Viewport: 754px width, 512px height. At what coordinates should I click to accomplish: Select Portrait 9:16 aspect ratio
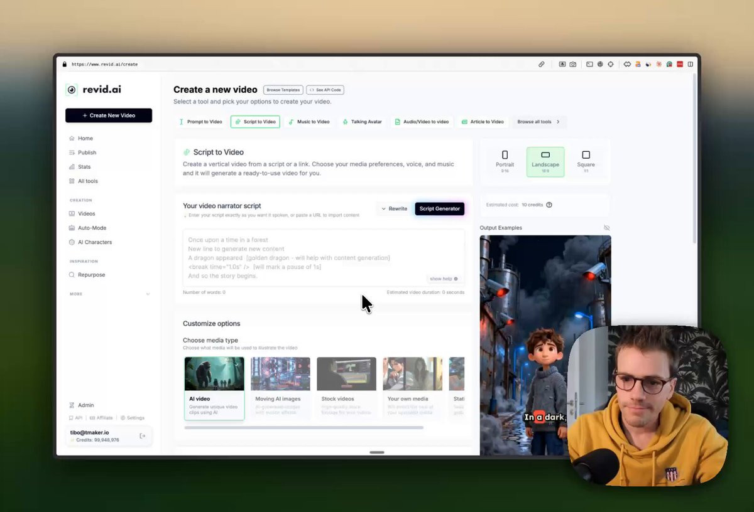click(505, 162)
